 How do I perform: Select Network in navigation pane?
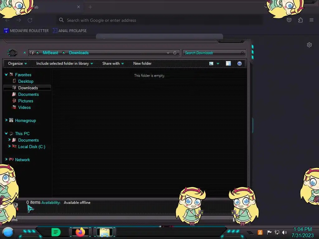coord(22,160)
